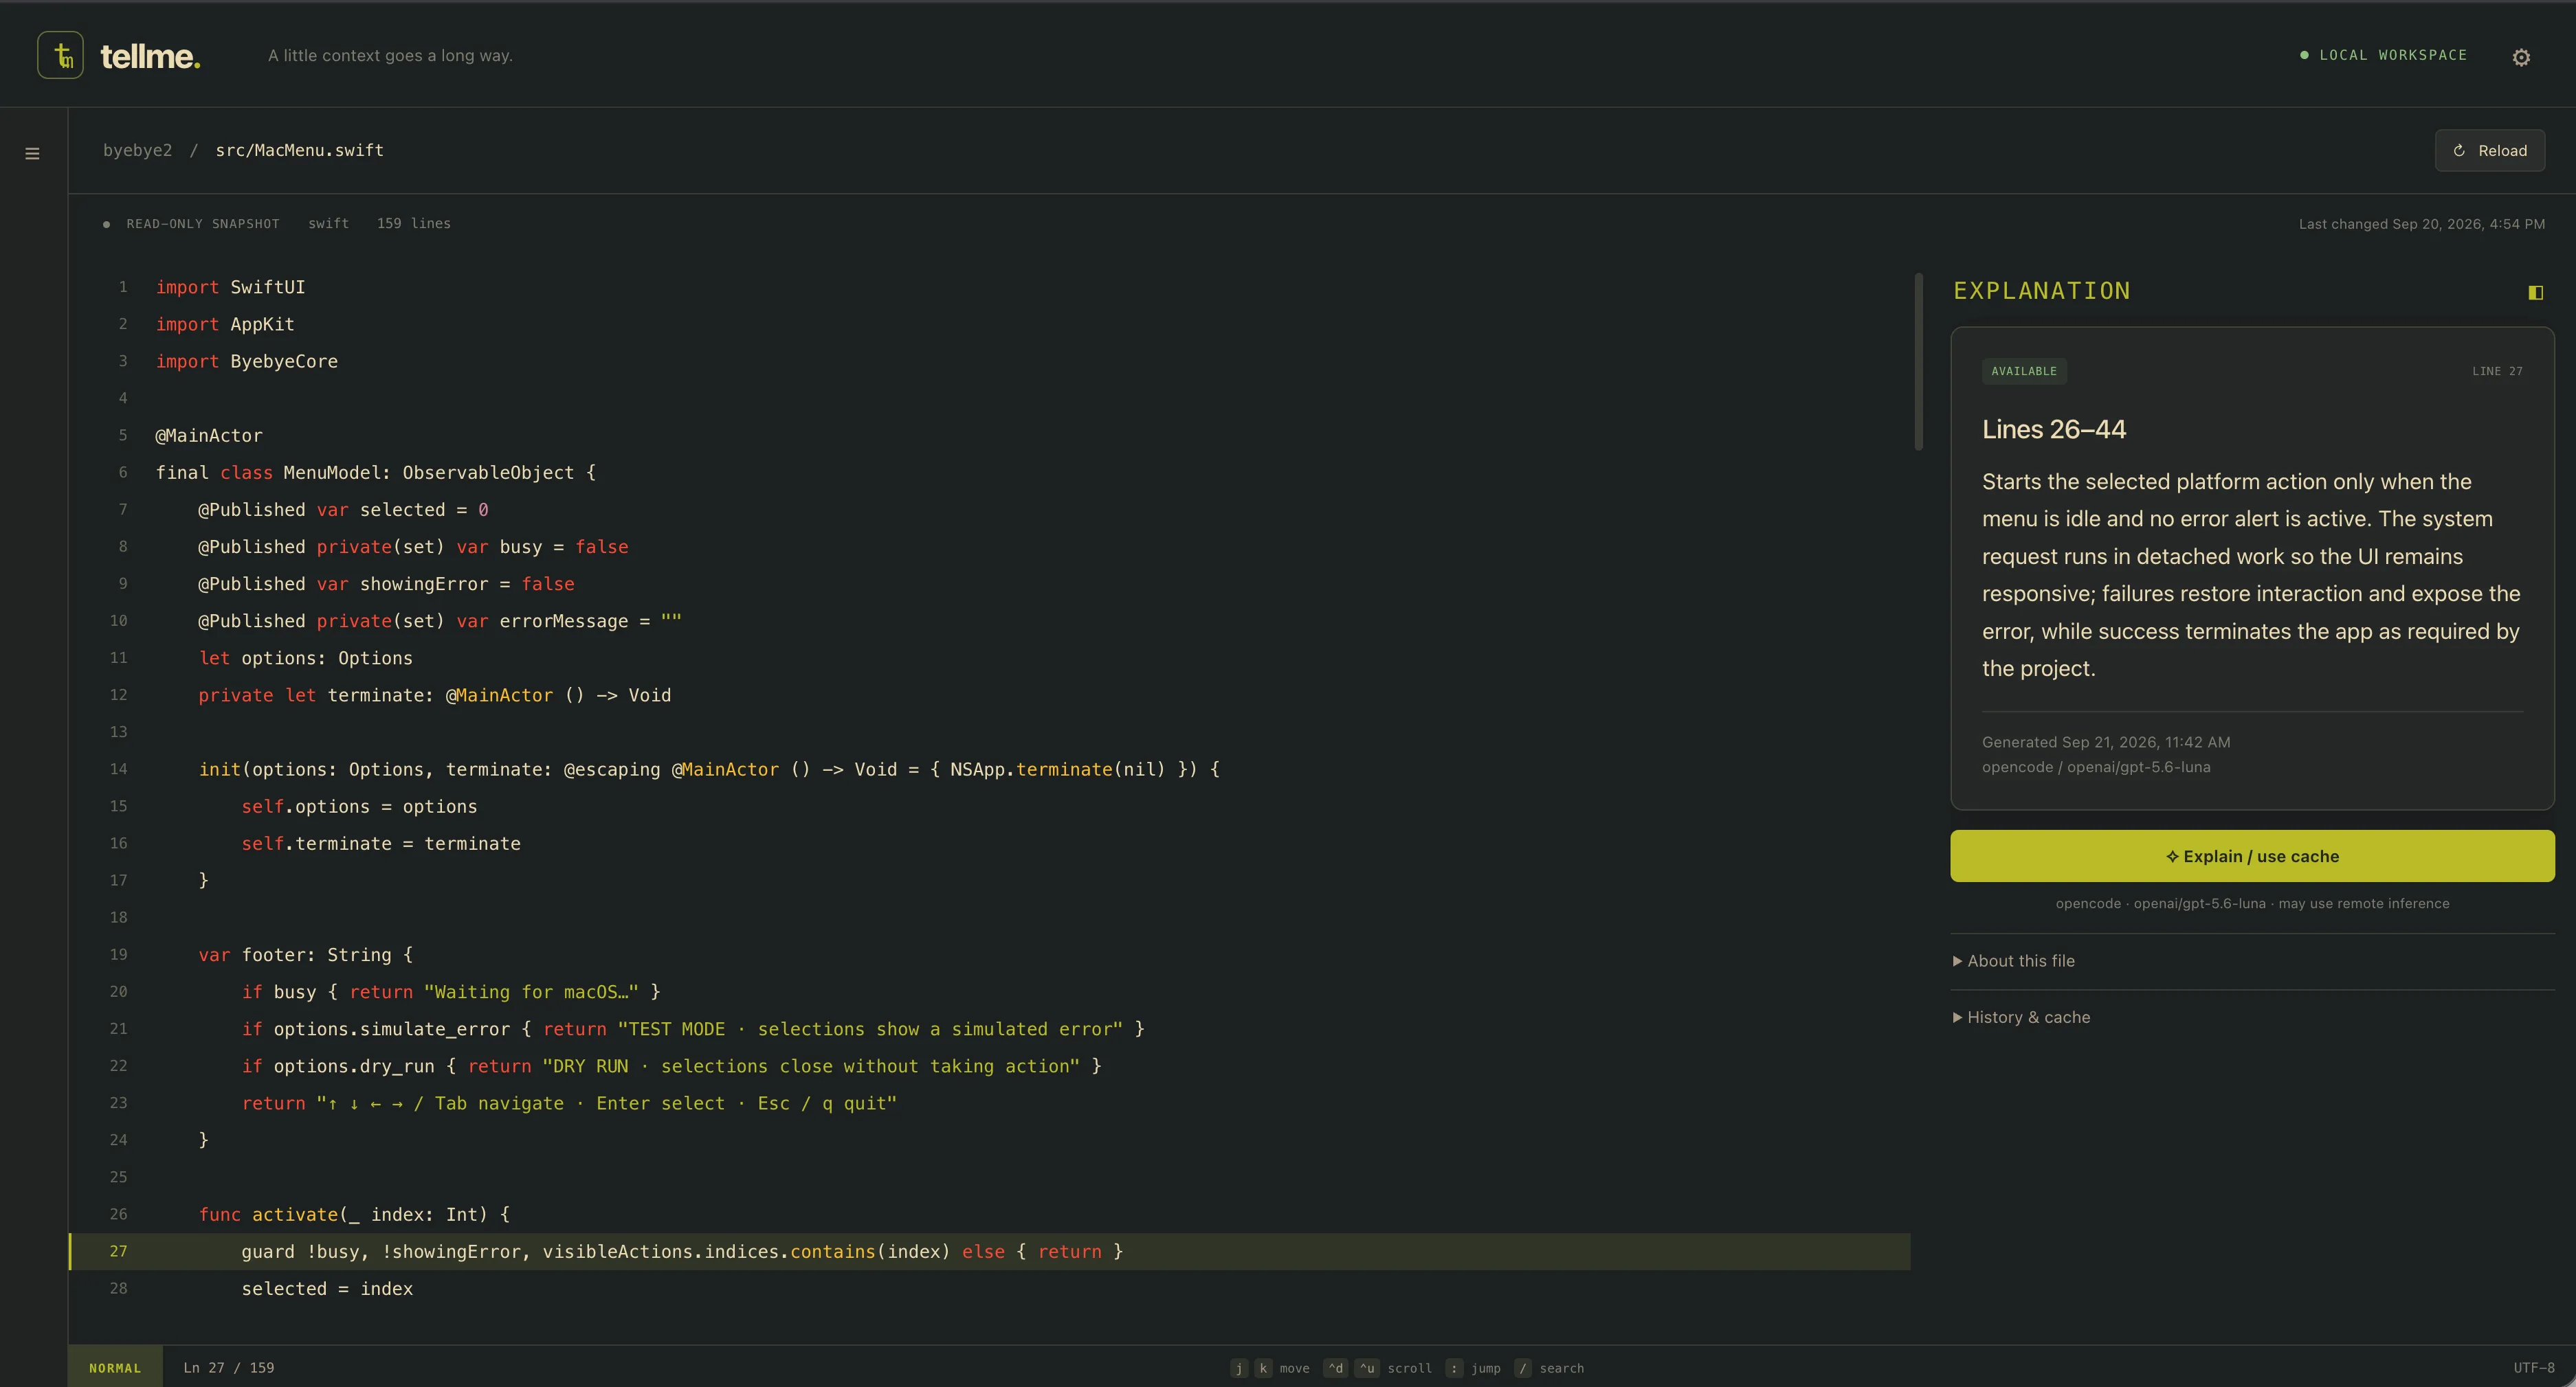Select the line declaring errorMessage
This screenshot has width=2576, height=1387.
990,620
